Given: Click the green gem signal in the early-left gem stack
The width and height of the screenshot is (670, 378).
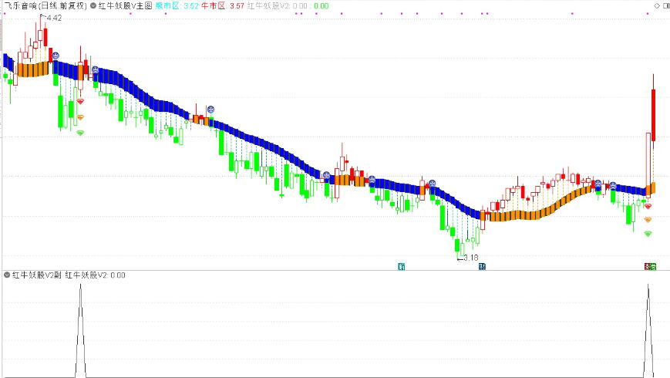Looking at the screenshot, I should 80,133.
